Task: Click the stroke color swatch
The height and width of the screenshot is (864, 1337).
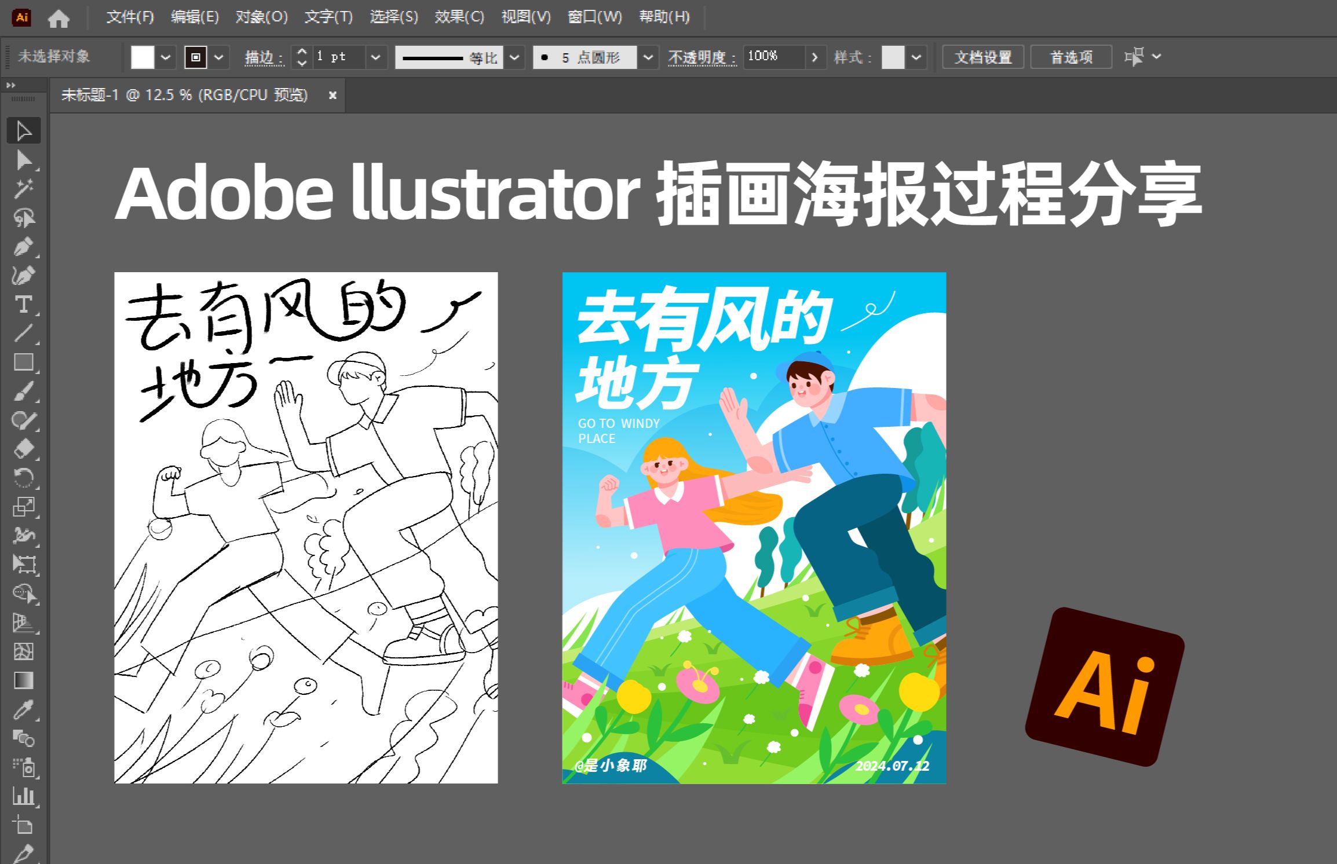Action: tap(196, 57)
